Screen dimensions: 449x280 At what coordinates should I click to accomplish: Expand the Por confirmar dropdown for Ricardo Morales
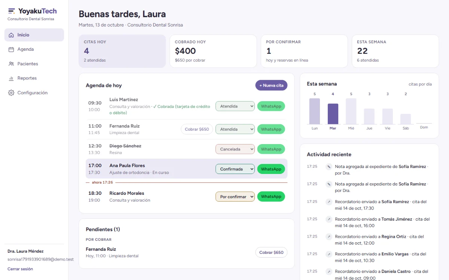235,197
